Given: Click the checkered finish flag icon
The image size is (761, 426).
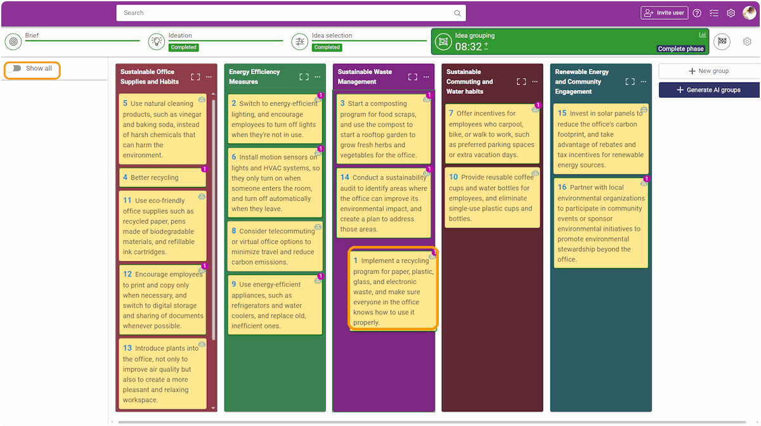Looking at the screenshot, I should [722, 42].
